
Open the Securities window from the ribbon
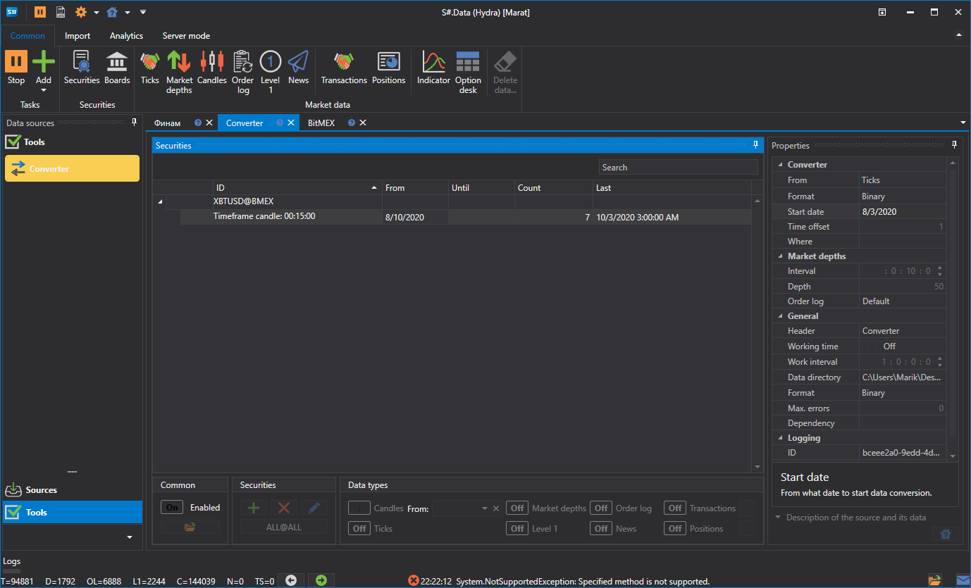(x=82, y=68)
